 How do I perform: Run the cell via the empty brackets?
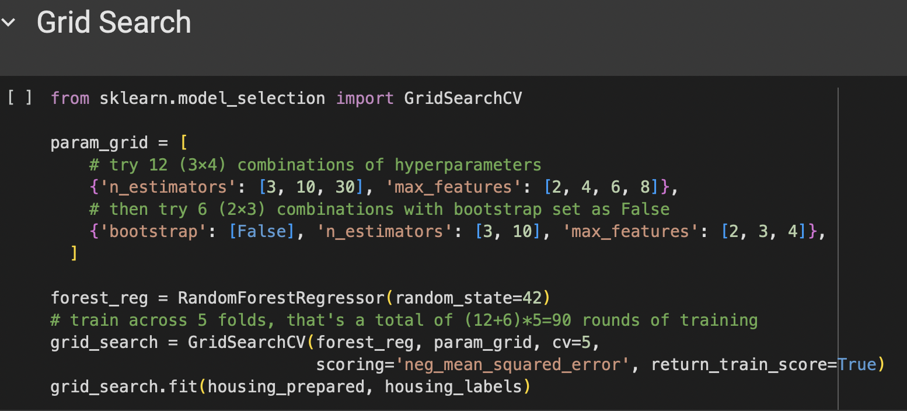coord(20,97)
